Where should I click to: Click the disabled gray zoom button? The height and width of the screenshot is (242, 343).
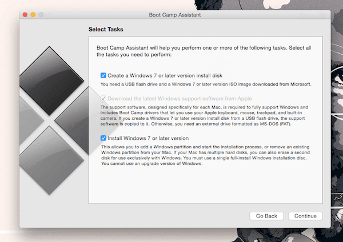coord(41,15)
